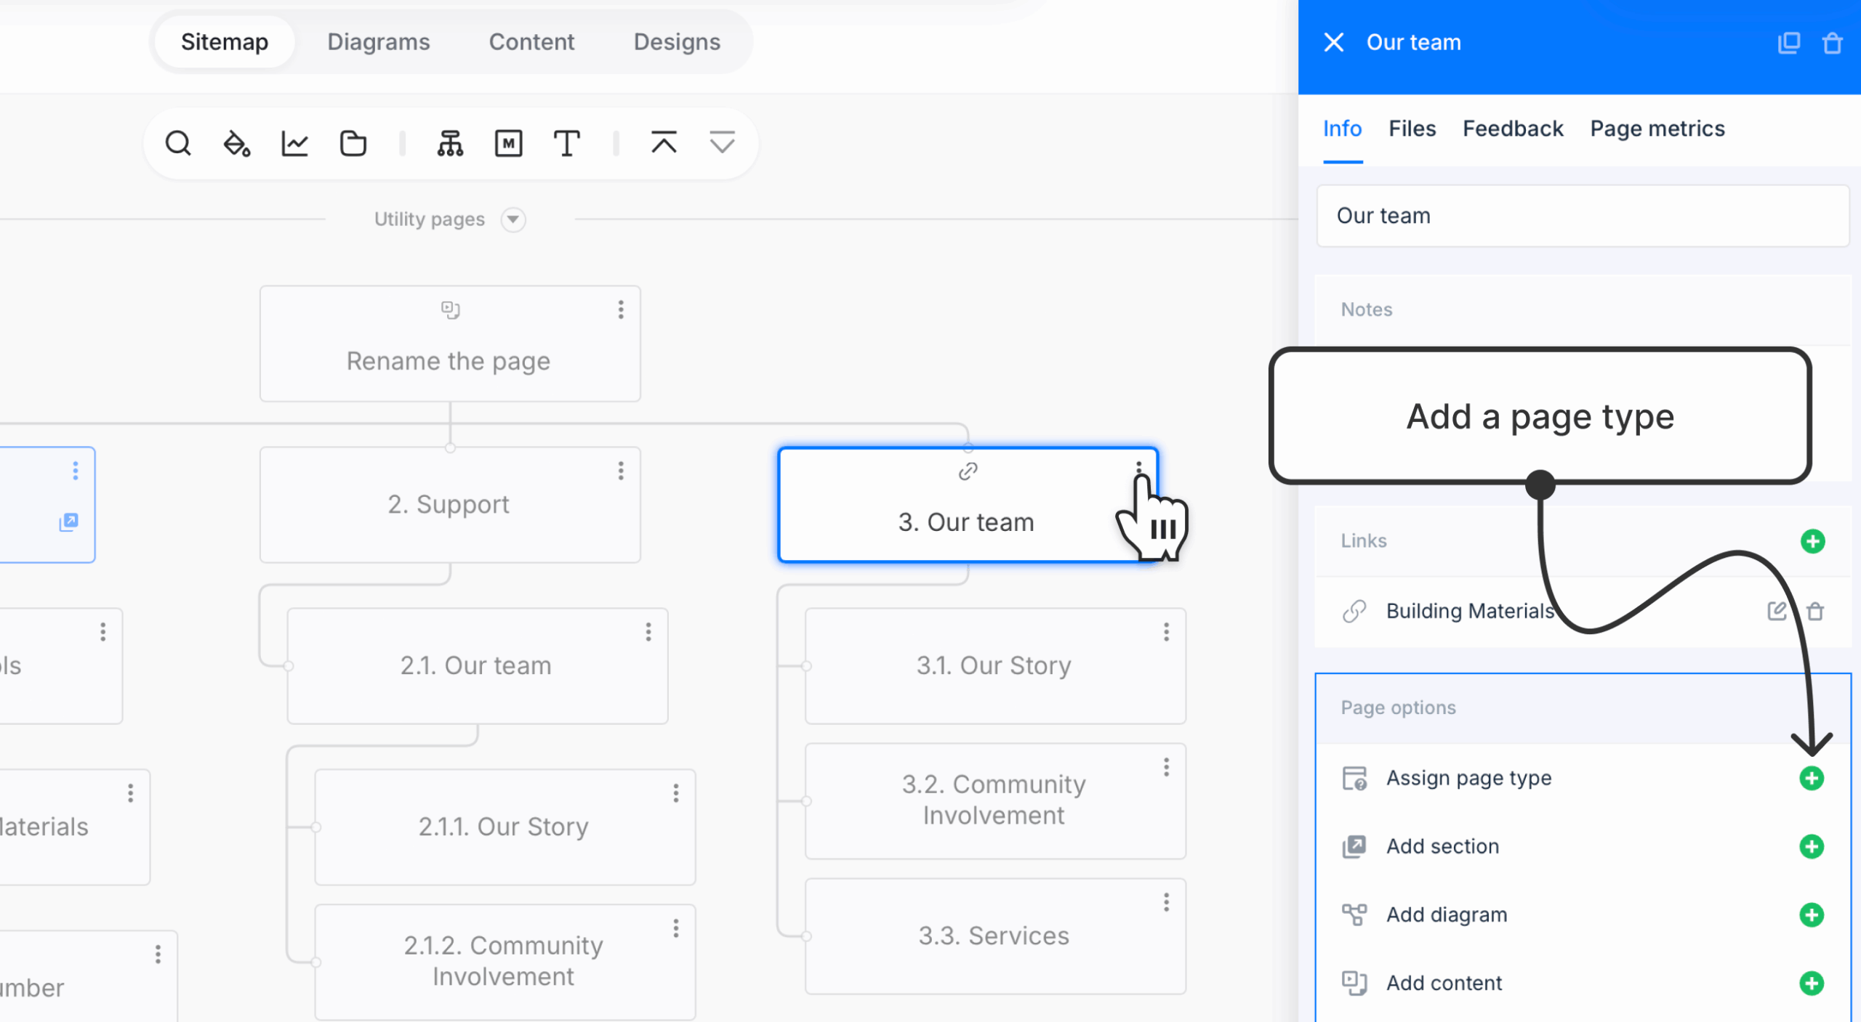The image size is (1861, 1022).
Task: Duplicate the Our team page
Action: point(1789,43)
